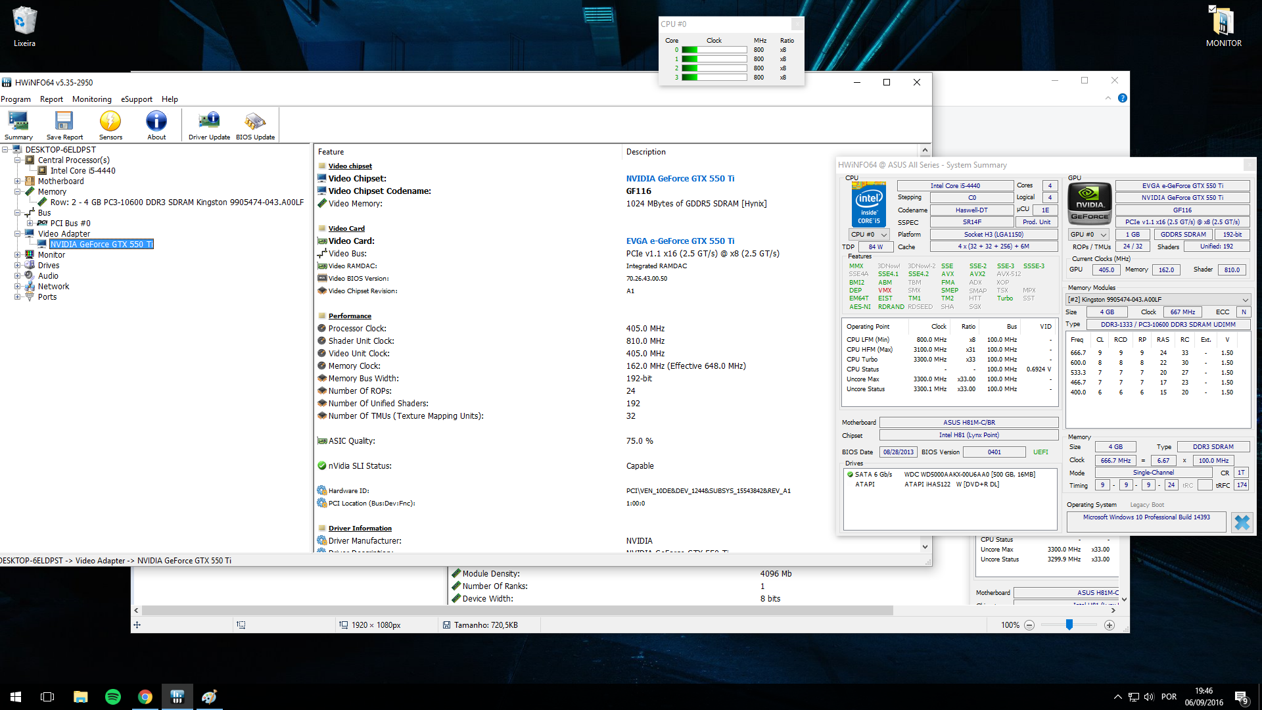Click the POR language indicator

tap(1169, 697)
